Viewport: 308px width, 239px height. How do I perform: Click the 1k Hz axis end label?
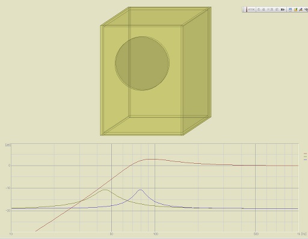coord(302,234)
